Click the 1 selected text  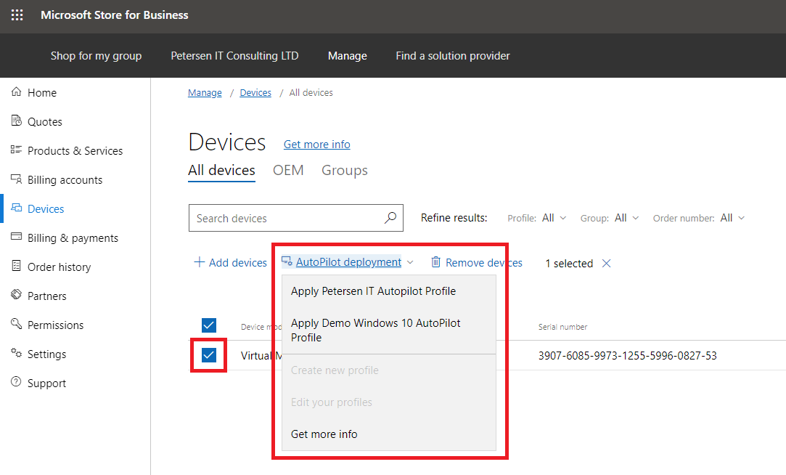coord(569,264)
